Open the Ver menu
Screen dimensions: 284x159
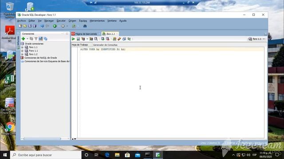[39, 21]
